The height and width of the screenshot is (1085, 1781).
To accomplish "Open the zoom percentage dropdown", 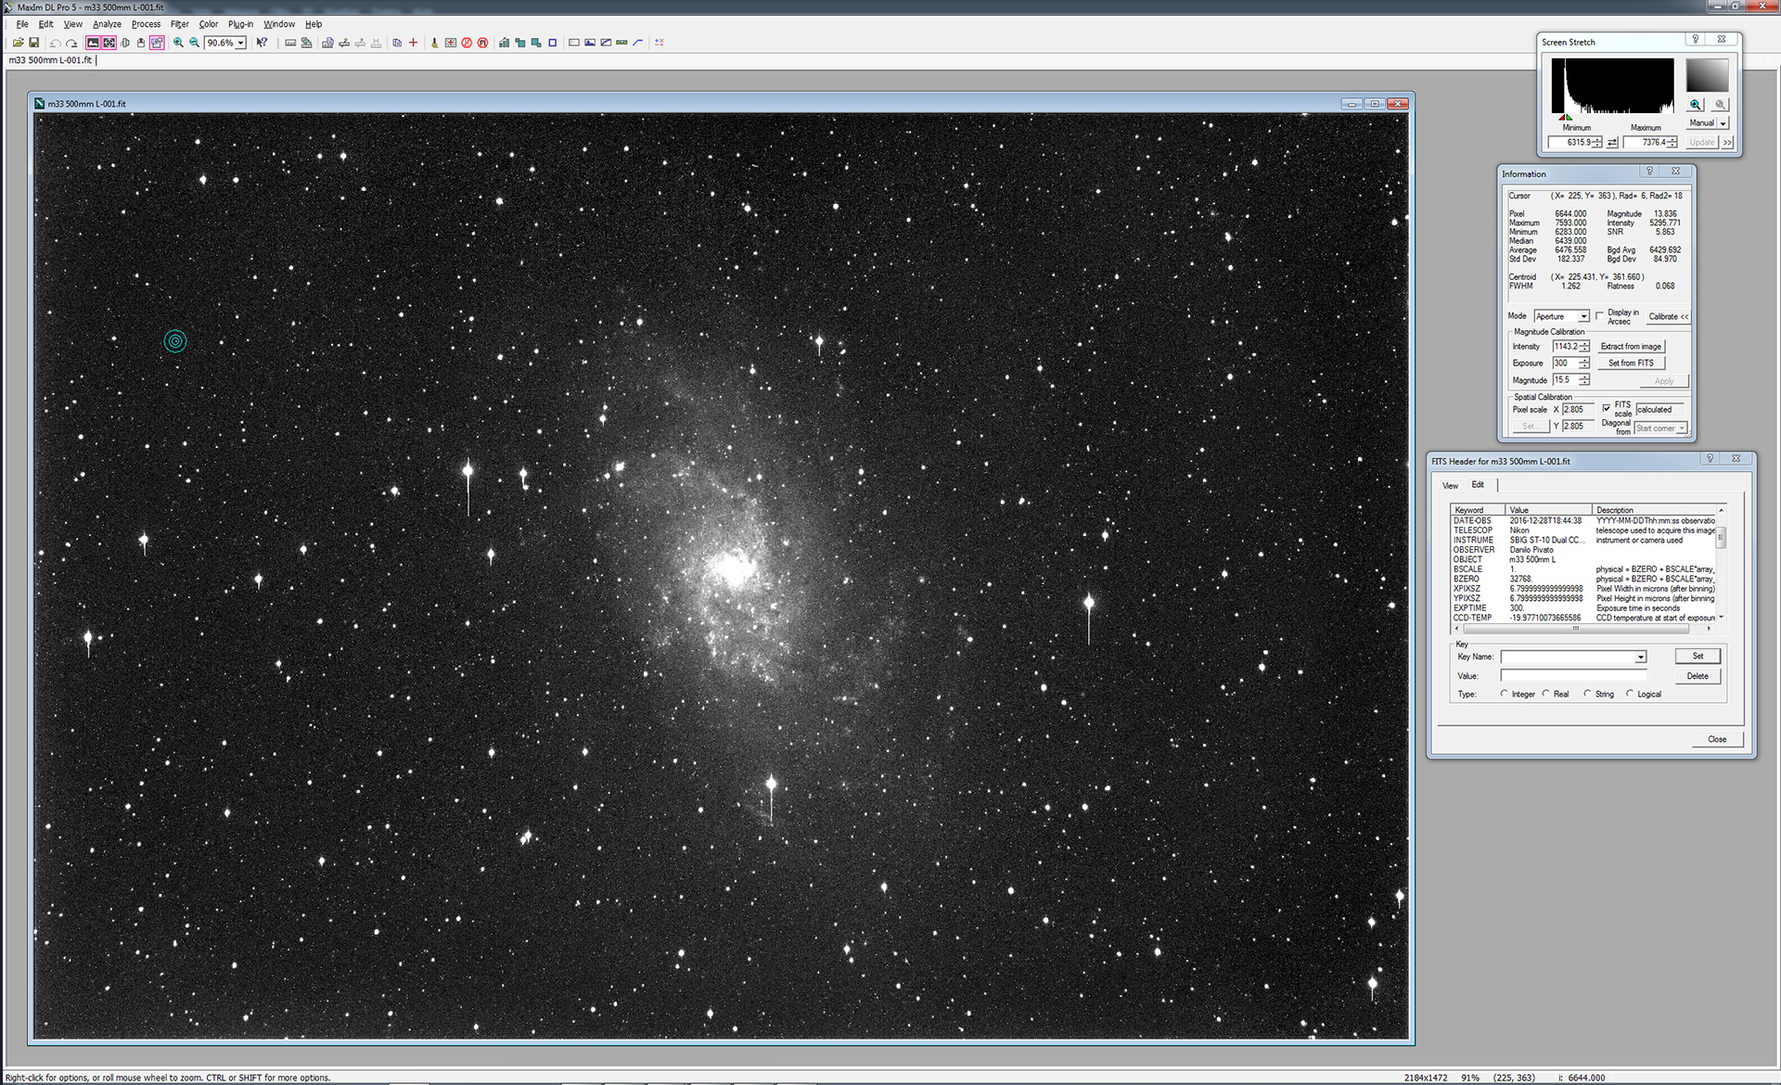I will 240,43.
